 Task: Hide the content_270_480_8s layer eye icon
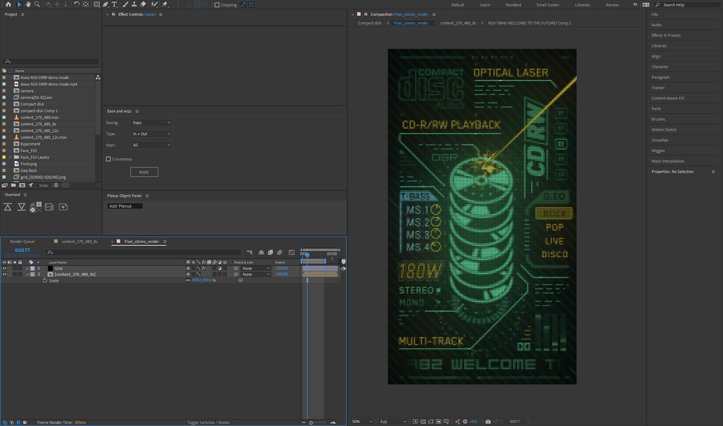pyautogui.click(x=5, y=275)
